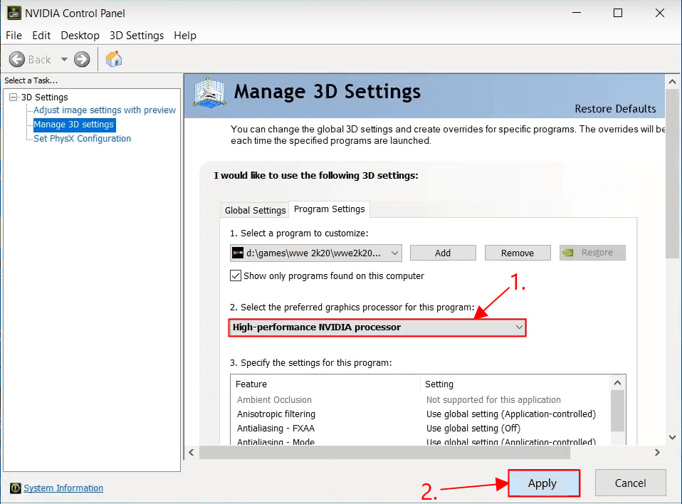Maximize the NVIDIA Control Panel window
Screen dimensions: 682x504
(618, 13)
